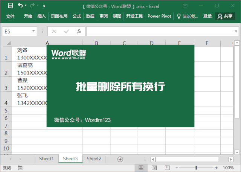Click the Word联盟 overlay image
241x172 pixels.
click(120, 86)
